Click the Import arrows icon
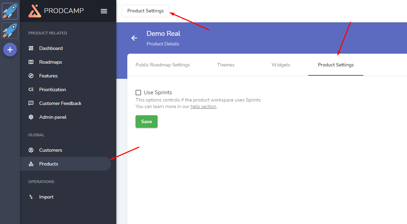Screen dimensions: 407x224 31,197
